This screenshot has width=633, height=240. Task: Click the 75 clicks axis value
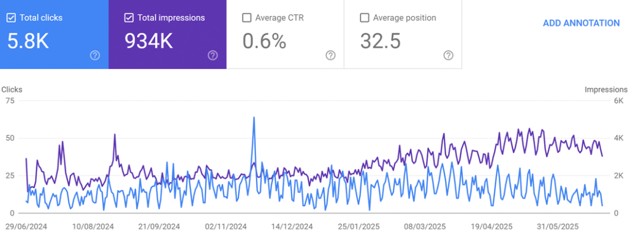point(9,101)
